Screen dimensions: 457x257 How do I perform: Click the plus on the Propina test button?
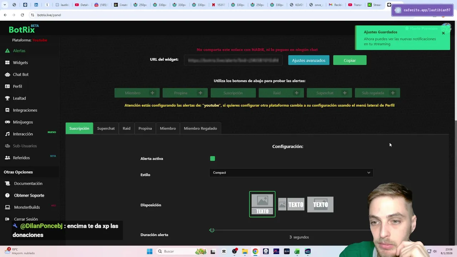pos(200,93)
